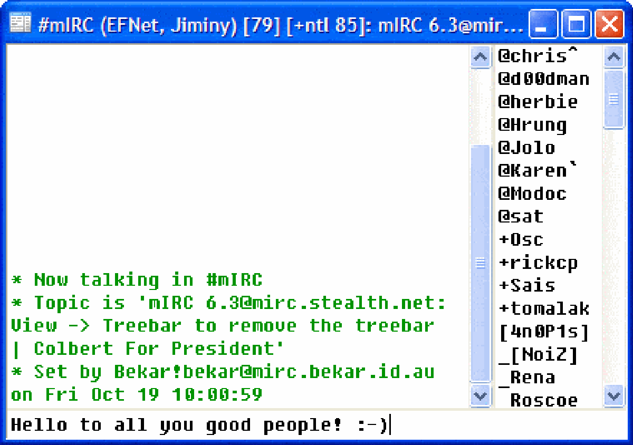This screenshot has height=445, width=633.
Task: Click the nickname list scroll up arrow
Action: coord(613,57)
